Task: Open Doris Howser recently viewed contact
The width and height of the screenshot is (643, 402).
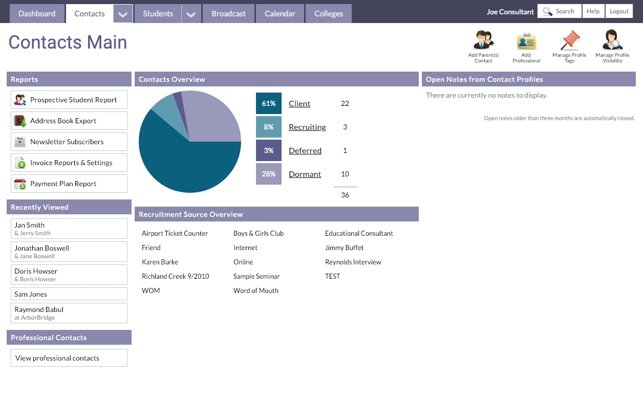Action: coord(69,275)
